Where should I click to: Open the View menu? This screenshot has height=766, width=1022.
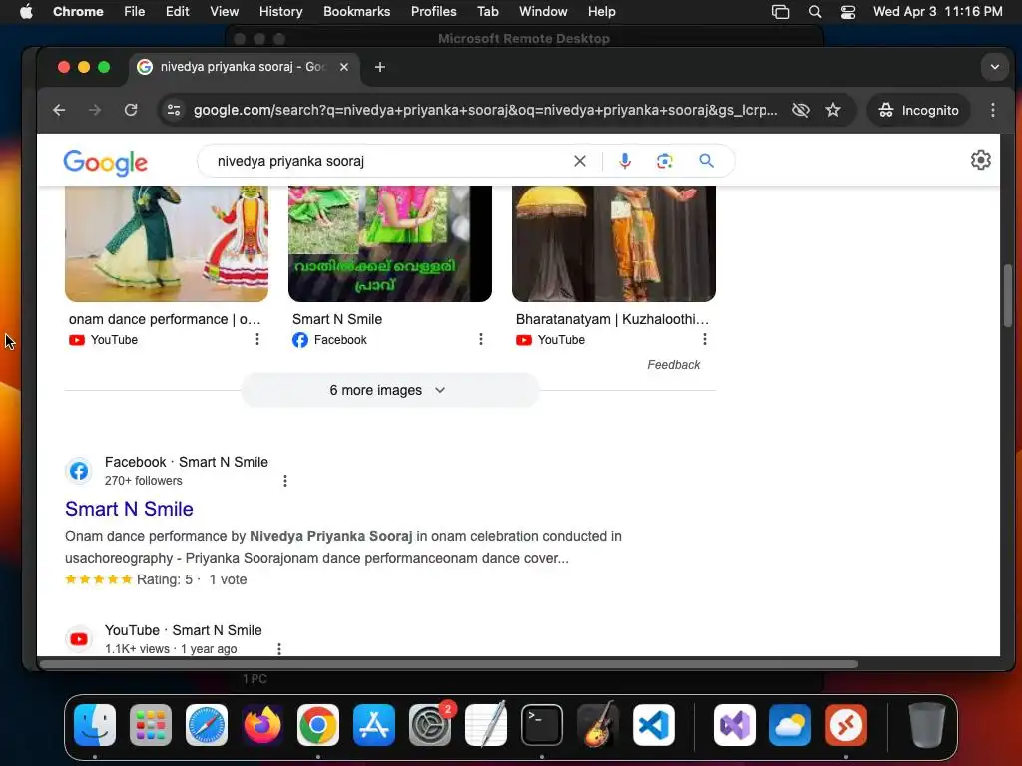tap(225, 11)
